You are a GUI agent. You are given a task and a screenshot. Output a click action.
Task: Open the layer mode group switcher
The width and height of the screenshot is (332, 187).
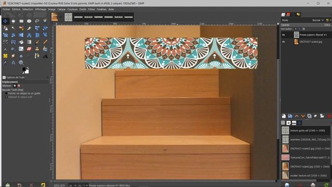coord(328,20)
